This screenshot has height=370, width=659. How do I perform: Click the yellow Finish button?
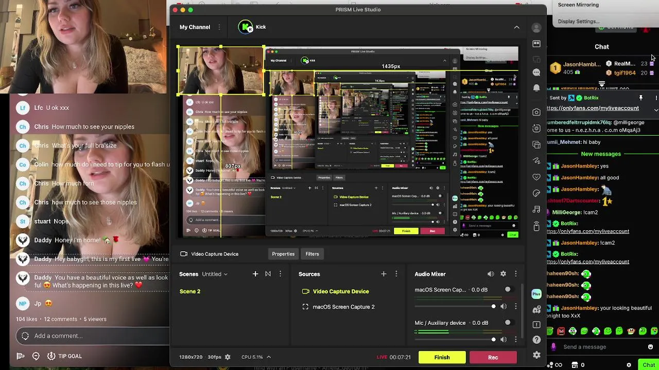[442, 357]
